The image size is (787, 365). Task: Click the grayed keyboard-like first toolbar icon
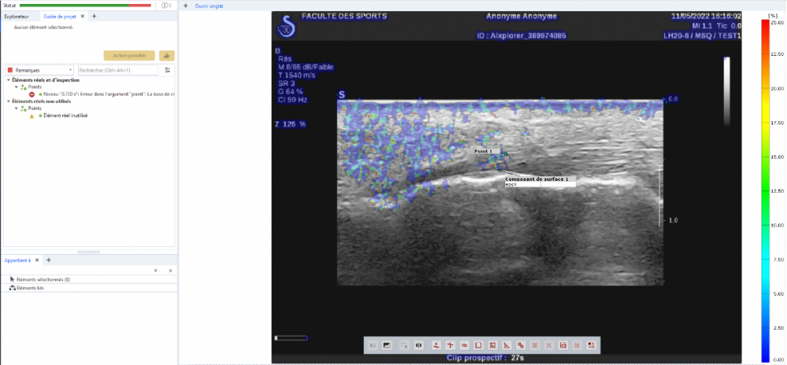coord(373,345)
